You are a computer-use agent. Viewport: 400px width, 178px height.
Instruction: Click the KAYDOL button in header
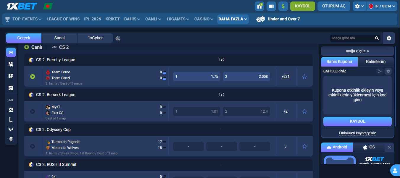[x=303, y=6]
